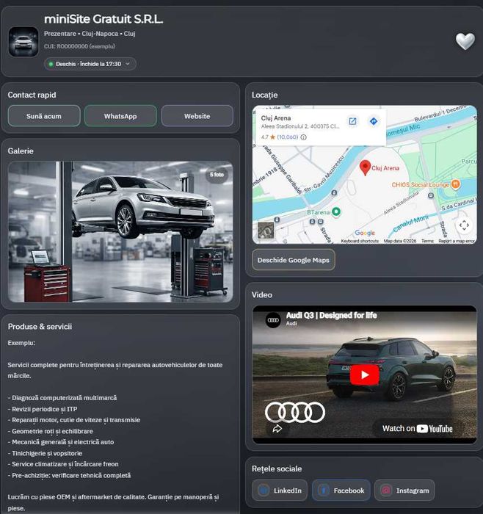
Task: Open Facebook social page
Action: click(x=341, y=491)
